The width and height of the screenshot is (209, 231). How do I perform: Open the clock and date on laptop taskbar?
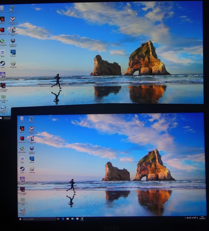(202, 218)
